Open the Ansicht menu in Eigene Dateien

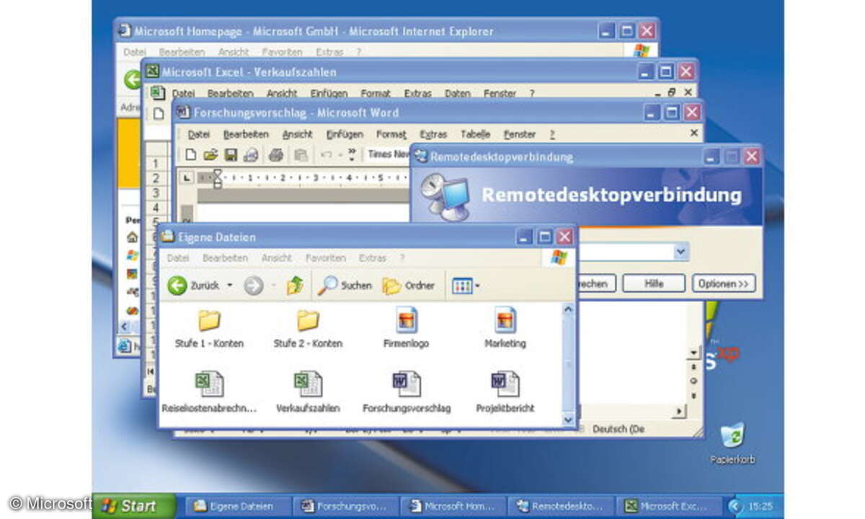click(277, 257)
